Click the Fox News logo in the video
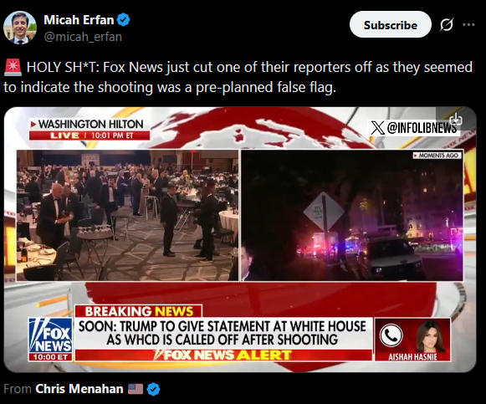 [50, 340]
